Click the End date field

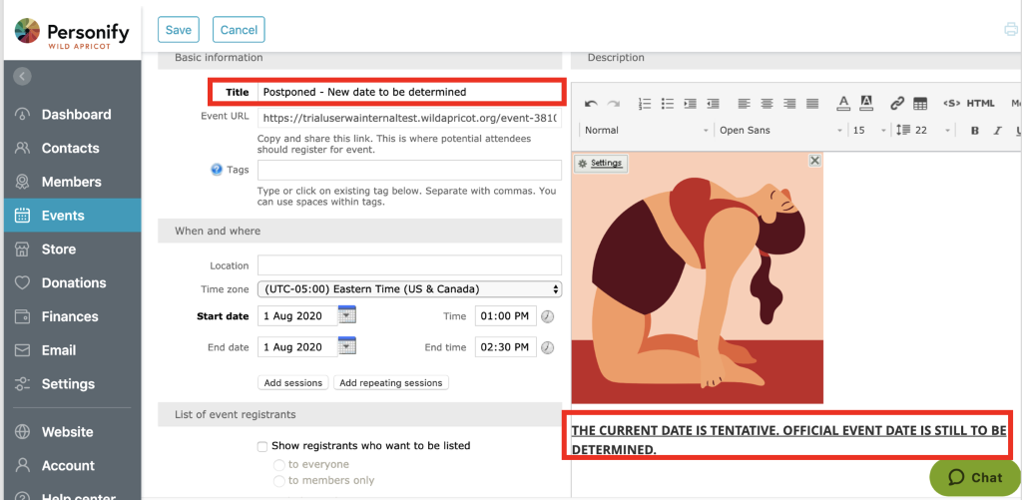pos(297,347)
